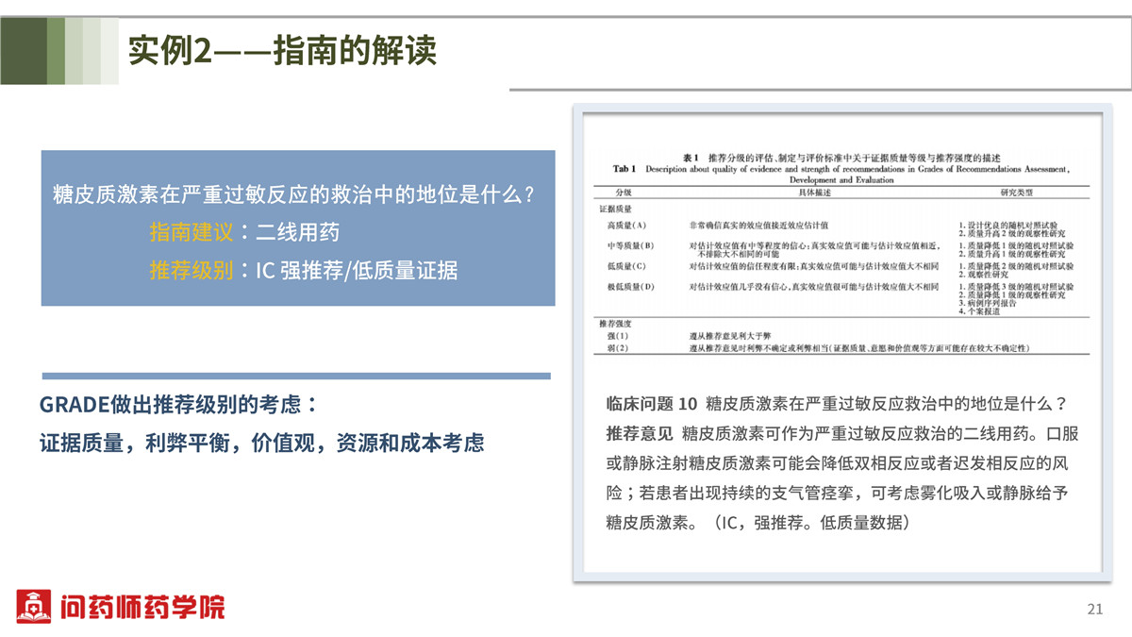The image size is (1132, 637).
Task: Select the yellow label 指南建议
Action: point(191,233)
